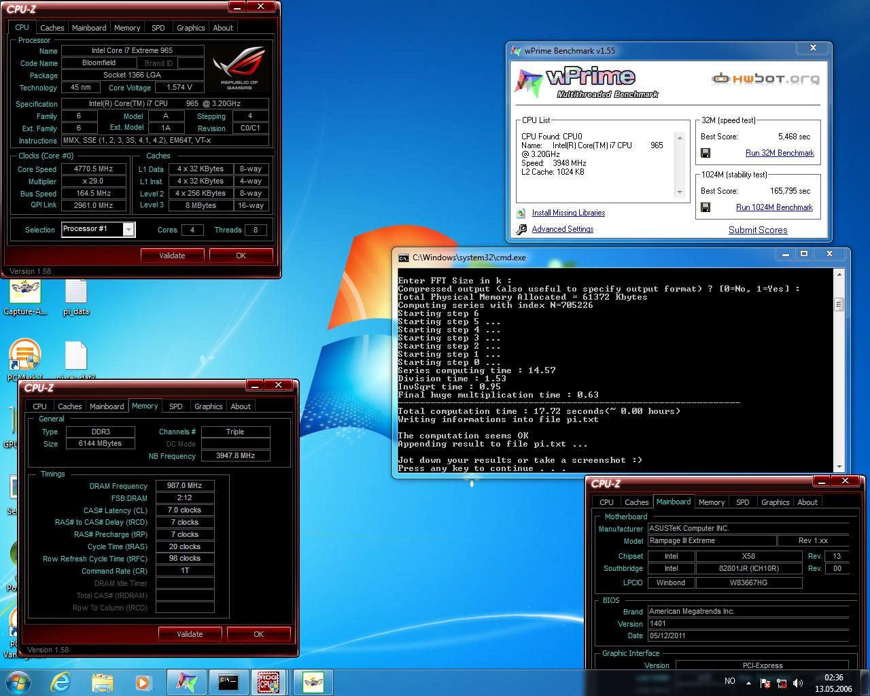Click Submit Scores in wPrime
Viewport: 870px width, 696px height.
click(x=758, y=230)
